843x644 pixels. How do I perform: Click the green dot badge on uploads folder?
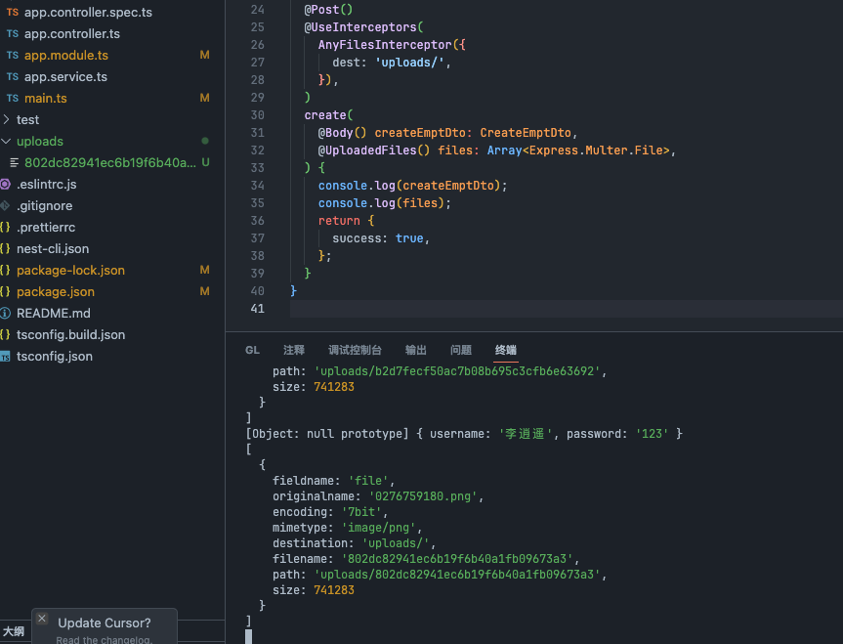[x=204, y=141]
